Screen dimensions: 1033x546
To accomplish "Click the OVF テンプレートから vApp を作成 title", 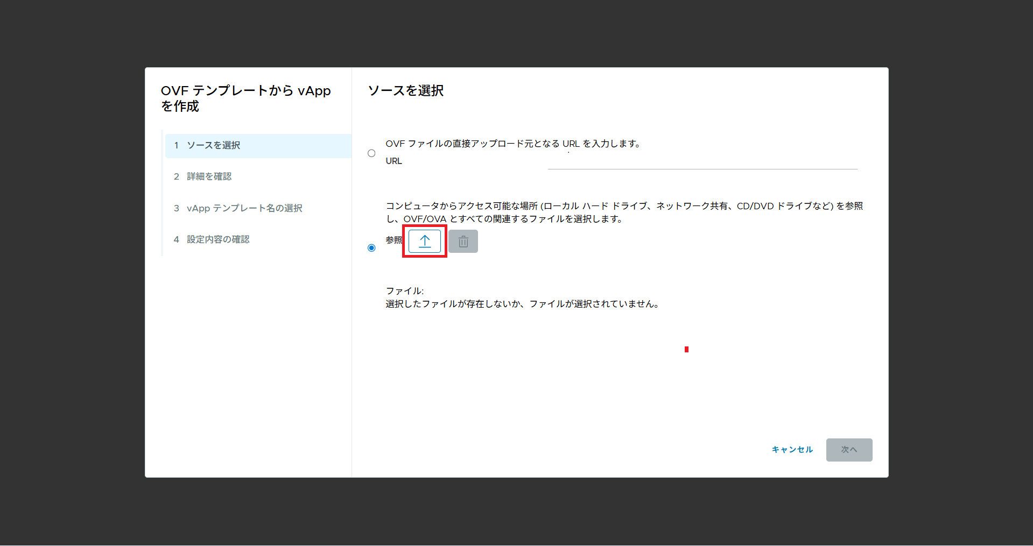I will (x=245, y=98).
